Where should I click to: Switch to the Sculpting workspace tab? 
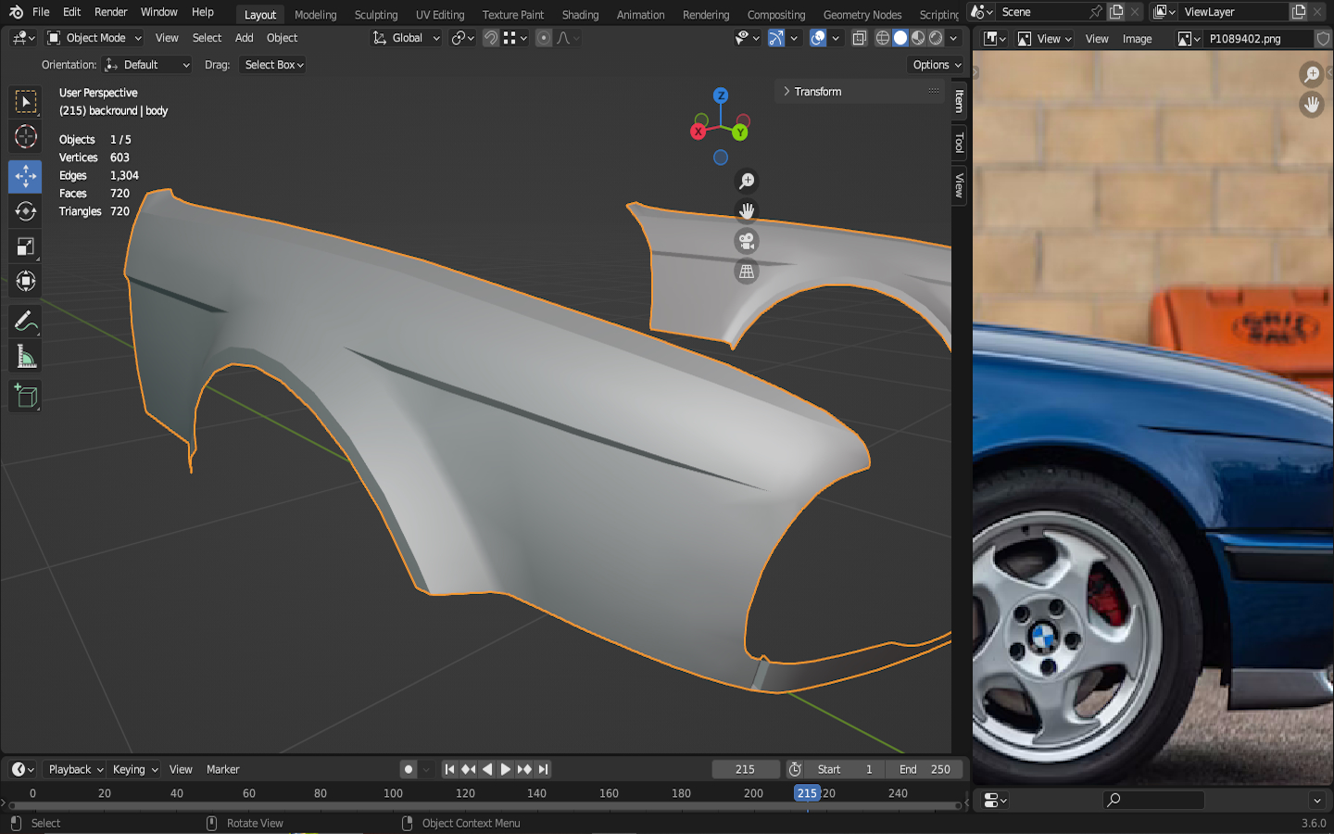[x=375, y=15]
